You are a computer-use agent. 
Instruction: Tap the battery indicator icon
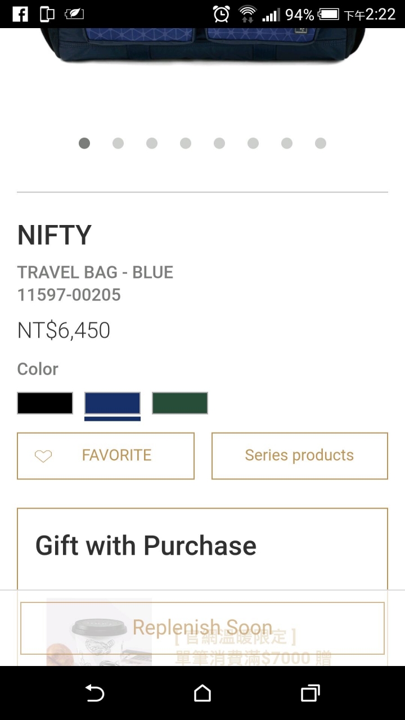(x=328, y=14)
